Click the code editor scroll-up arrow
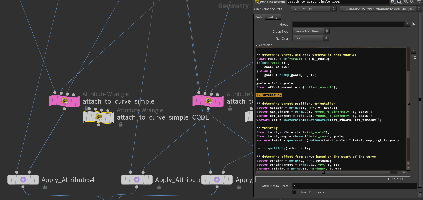The width and height of the screenshot is (423, 200). pos(408,163)
